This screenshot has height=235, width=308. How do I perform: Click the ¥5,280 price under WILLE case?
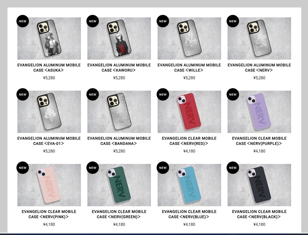[189, 78]
